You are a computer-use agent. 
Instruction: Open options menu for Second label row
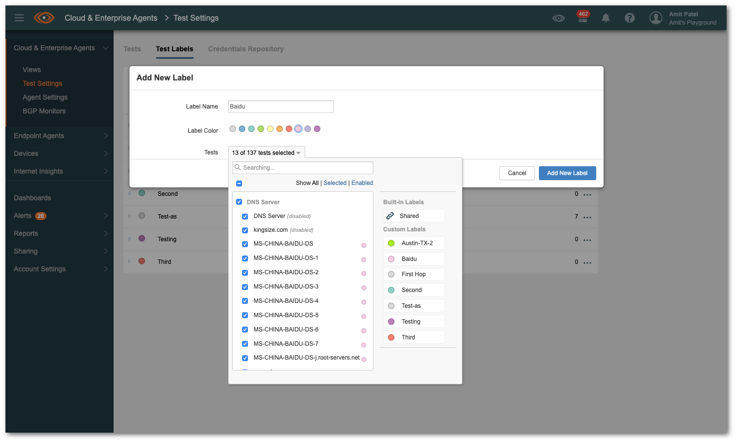(587, 194)
